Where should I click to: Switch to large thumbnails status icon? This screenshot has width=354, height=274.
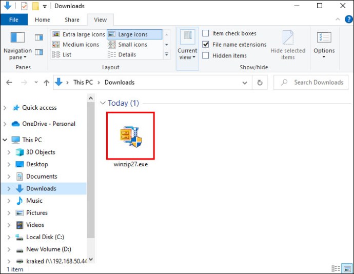click(347, 269)
